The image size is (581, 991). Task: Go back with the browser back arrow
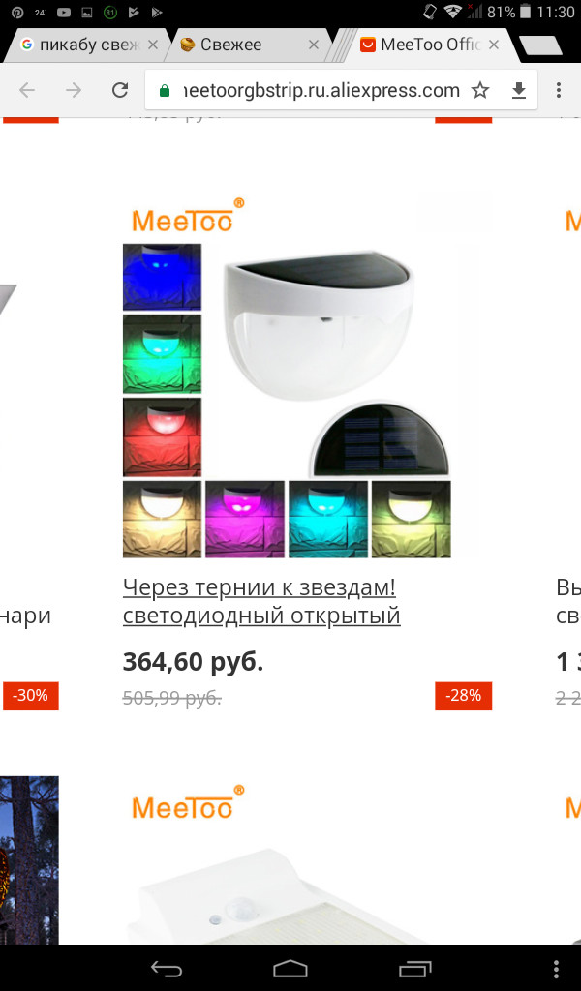coord(26,90)
